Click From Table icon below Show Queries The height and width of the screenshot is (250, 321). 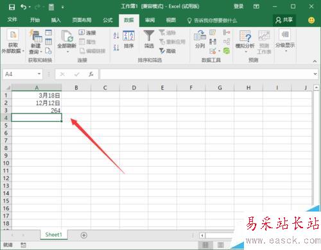[49, 42]
